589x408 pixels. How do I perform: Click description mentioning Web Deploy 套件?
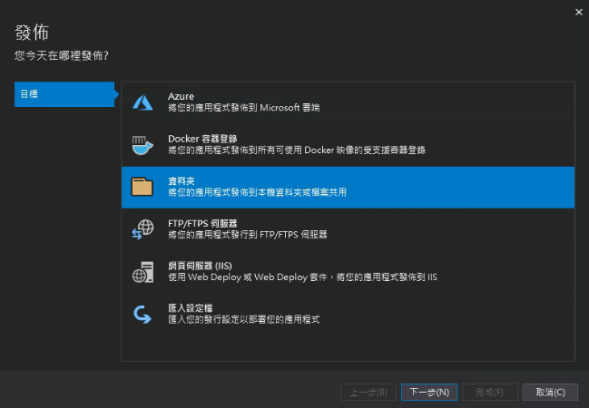303,277
